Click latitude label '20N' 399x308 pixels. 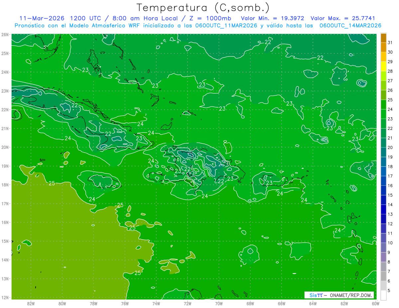tap(5, 147)
